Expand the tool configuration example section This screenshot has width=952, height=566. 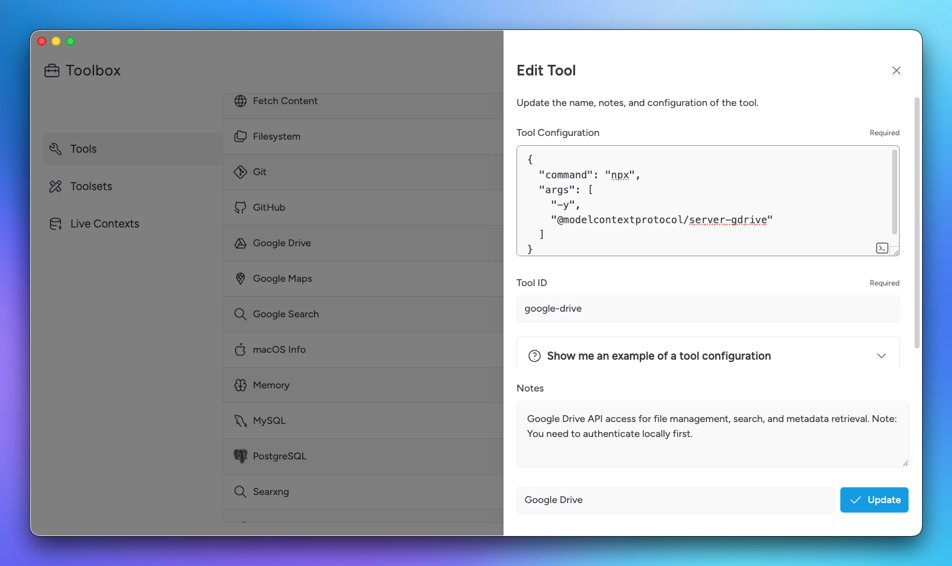coord(882,355)
